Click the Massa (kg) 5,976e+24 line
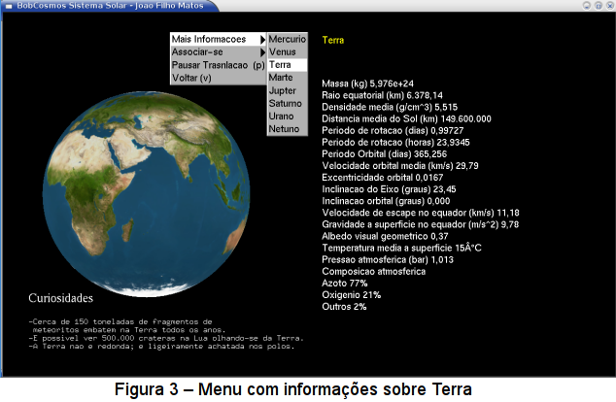The height and width of the screenshot is (402, 616). (x=367, y=84)
